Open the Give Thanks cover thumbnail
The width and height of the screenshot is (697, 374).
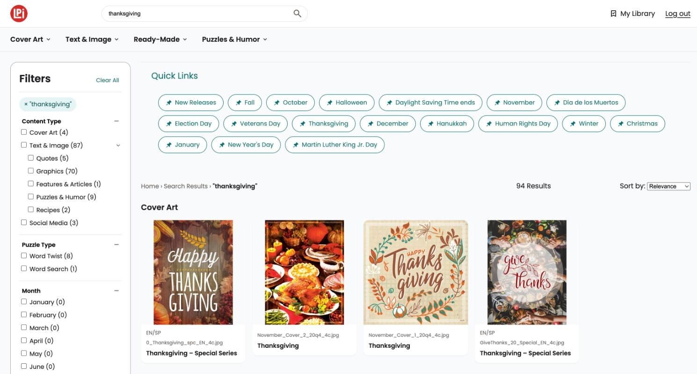click(x=527, y=272)
